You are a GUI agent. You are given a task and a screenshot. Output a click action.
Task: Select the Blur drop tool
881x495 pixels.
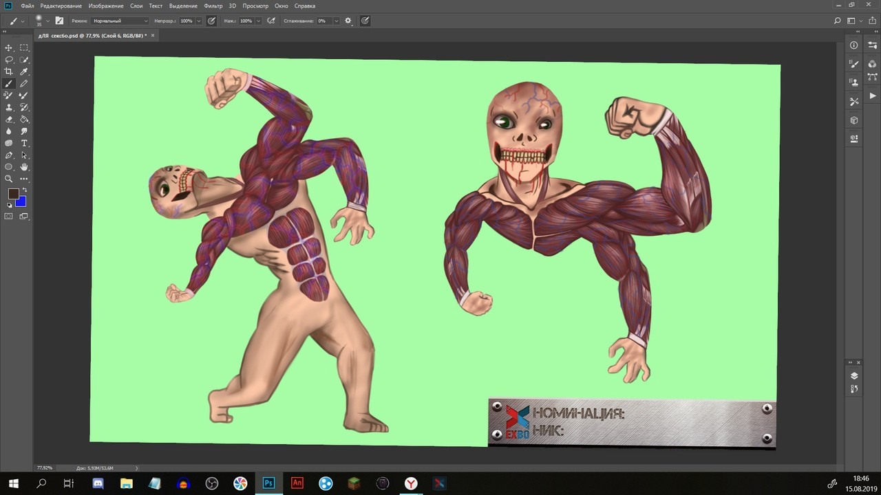tap(9, 131)
